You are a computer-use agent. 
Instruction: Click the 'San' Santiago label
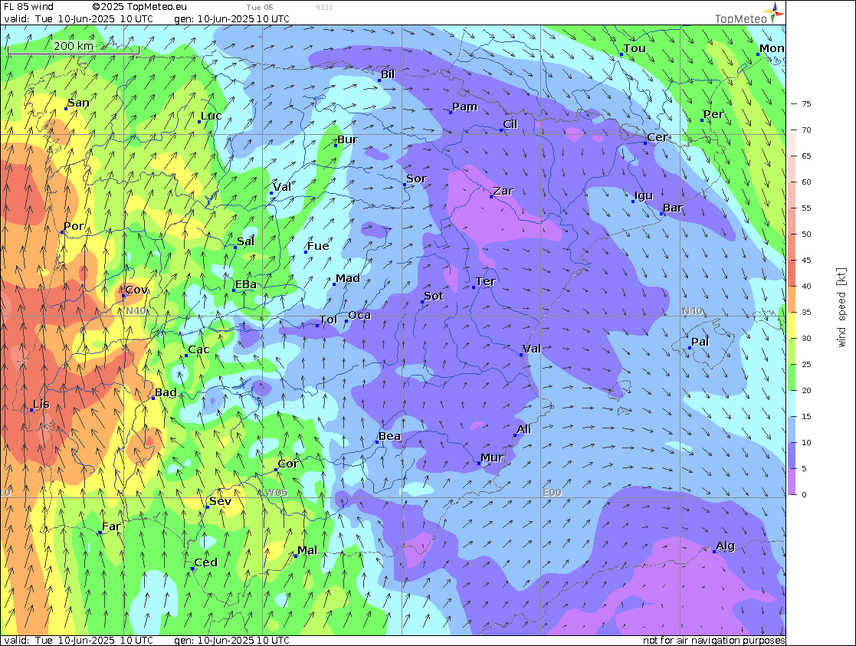pos(79,103)
